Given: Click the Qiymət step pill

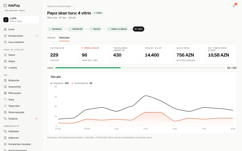Looking at the screenshot, I should tap(95, 29).
